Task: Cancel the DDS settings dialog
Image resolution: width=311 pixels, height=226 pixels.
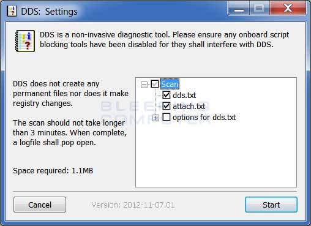Action: [x=40, y=205]
